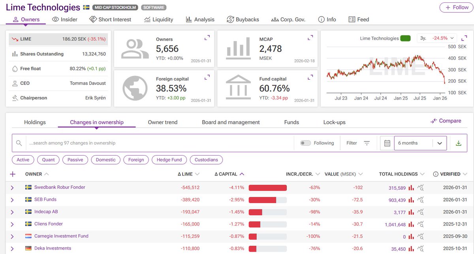The image size is (474, 254).
Task: Toggle the Quant filter chip
Action: 48,160
